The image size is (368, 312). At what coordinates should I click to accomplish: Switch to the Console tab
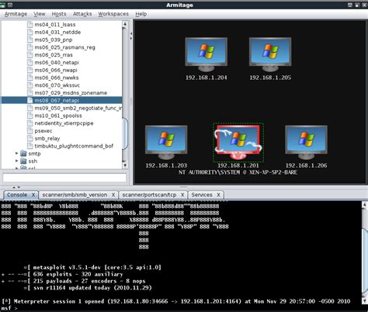click(x=17, y=195)
